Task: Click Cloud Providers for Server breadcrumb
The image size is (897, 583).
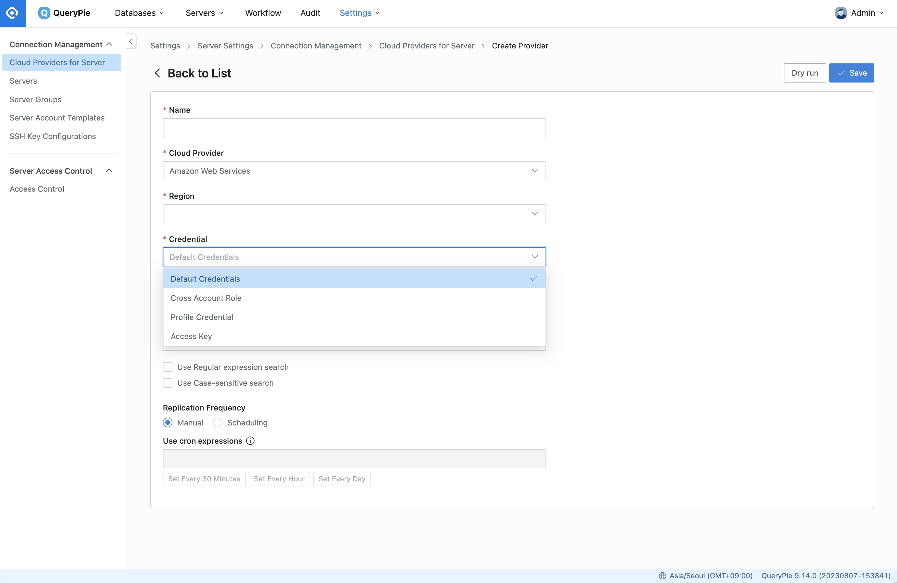Action: 427,45
